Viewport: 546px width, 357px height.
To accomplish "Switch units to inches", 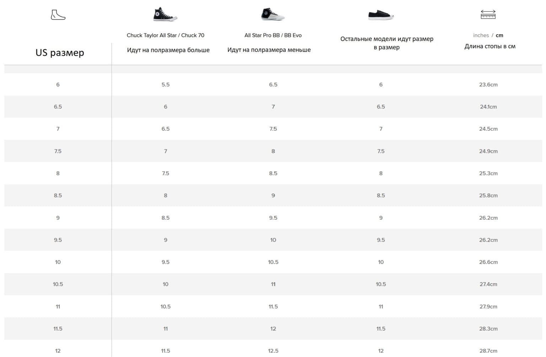I will tap(481, 35).
